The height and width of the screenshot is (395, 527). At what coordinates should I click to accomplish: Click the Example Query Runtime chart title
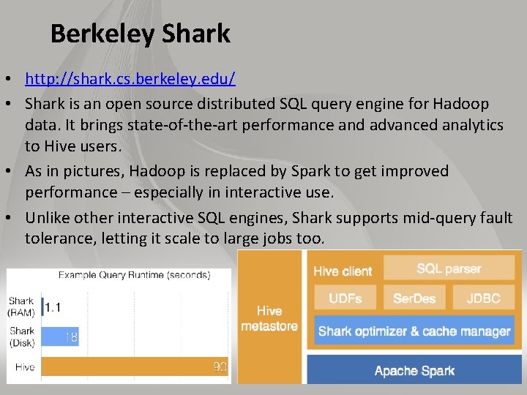point(135,275)
